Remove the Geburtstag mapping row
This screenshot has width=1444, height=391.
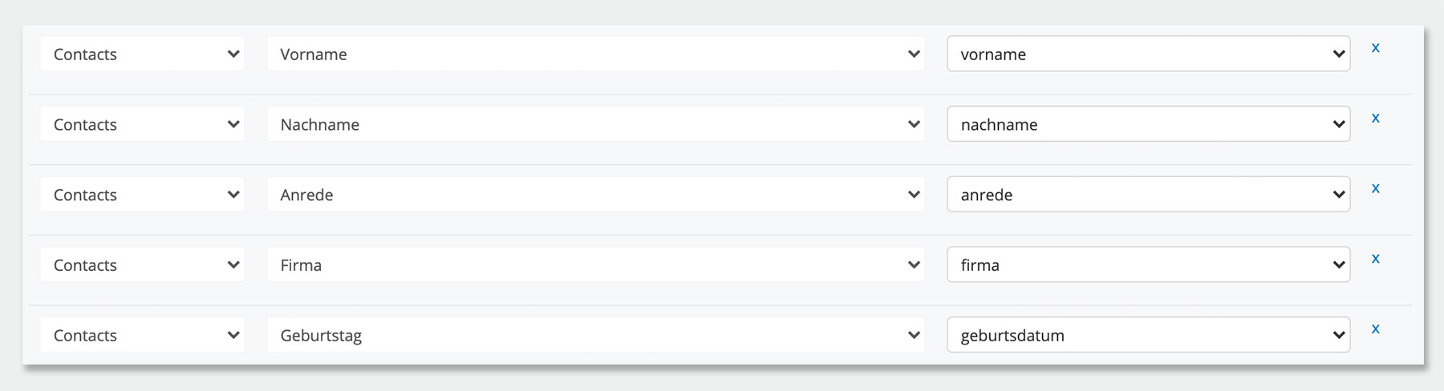click(x=1375, y=329)
